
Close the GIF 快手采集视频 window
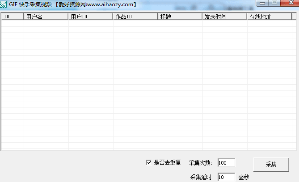(288, 3)
